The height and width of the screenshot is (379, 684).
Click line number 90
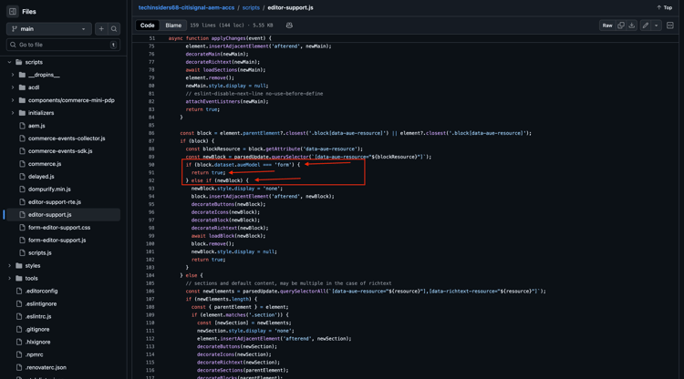[x=150, y=165]
